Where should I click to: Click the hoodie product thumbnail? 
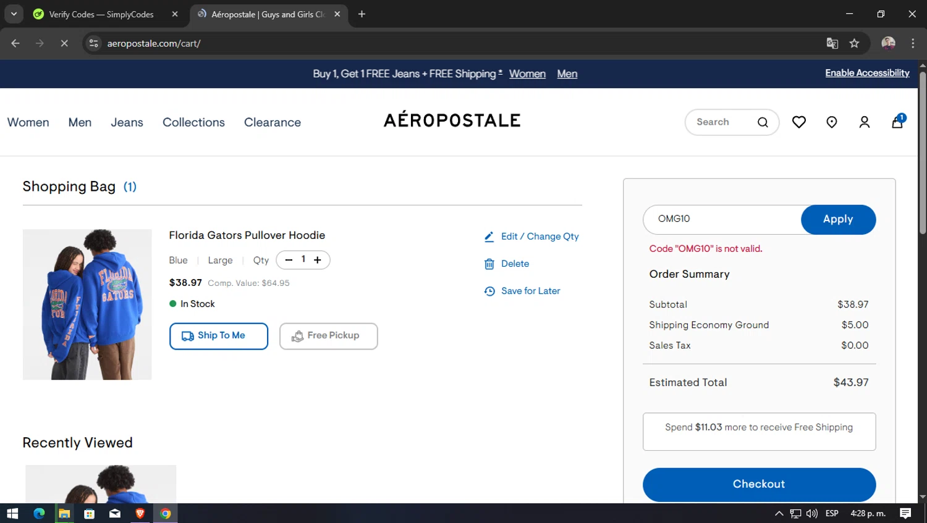click(x=87, y=304)
